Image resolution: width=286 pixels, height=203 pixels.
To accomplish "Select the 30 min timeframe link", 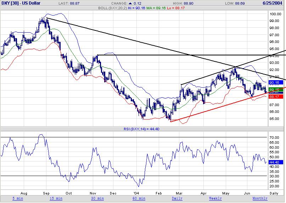I will point(97,198).
